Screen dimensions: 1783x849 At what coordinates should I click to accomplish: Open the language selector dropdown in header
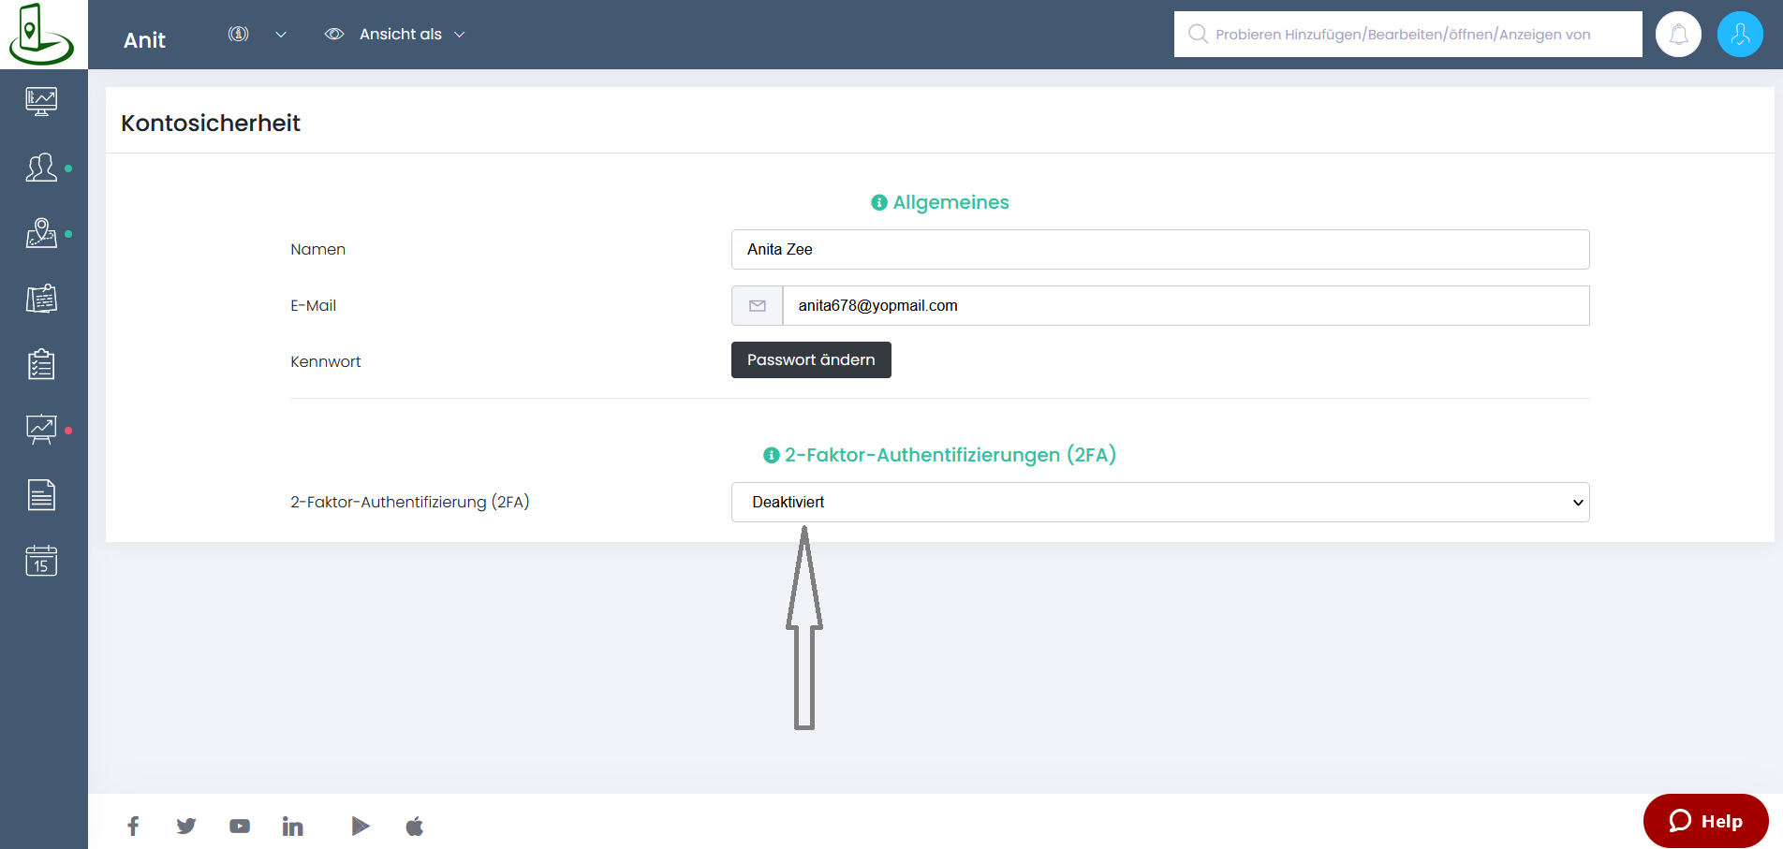256,35
